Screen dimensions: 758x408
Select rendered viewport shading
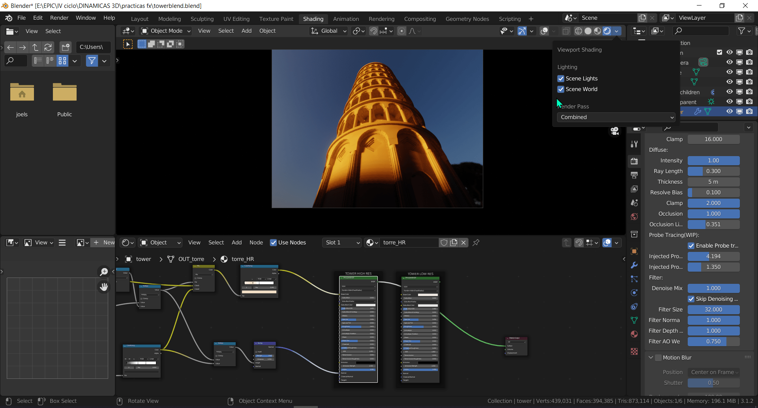click(607, 31)
